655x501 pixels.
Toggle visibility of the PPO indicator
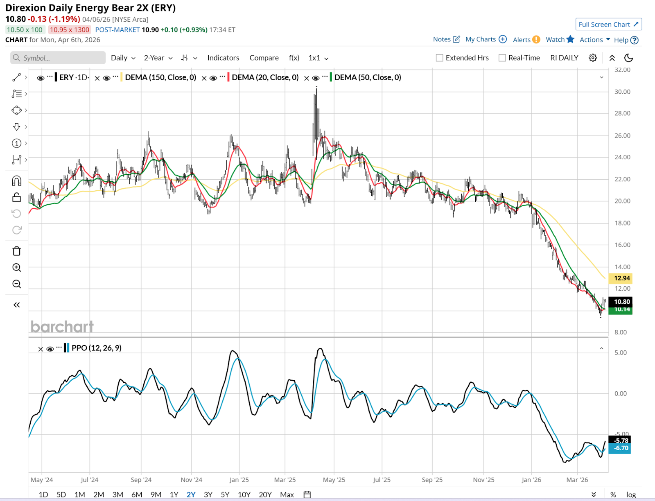(x=50, y=349)
